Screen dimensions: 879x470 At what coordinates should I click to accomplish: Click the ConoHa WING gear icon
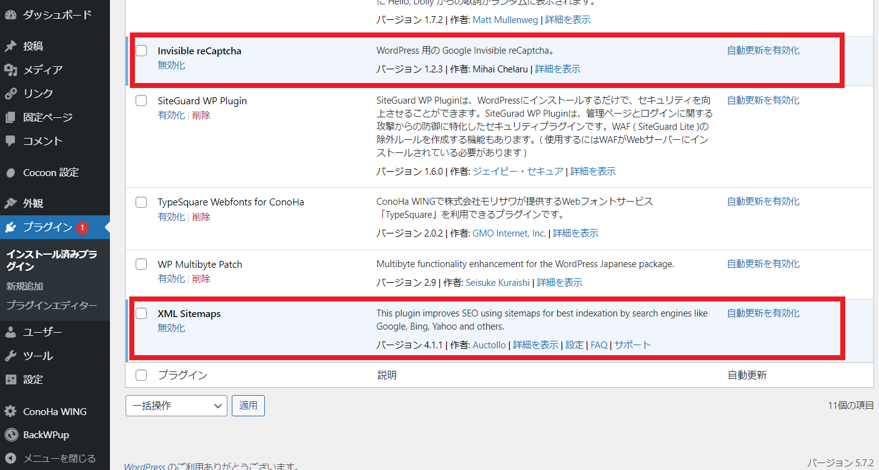tap(11, 411)
